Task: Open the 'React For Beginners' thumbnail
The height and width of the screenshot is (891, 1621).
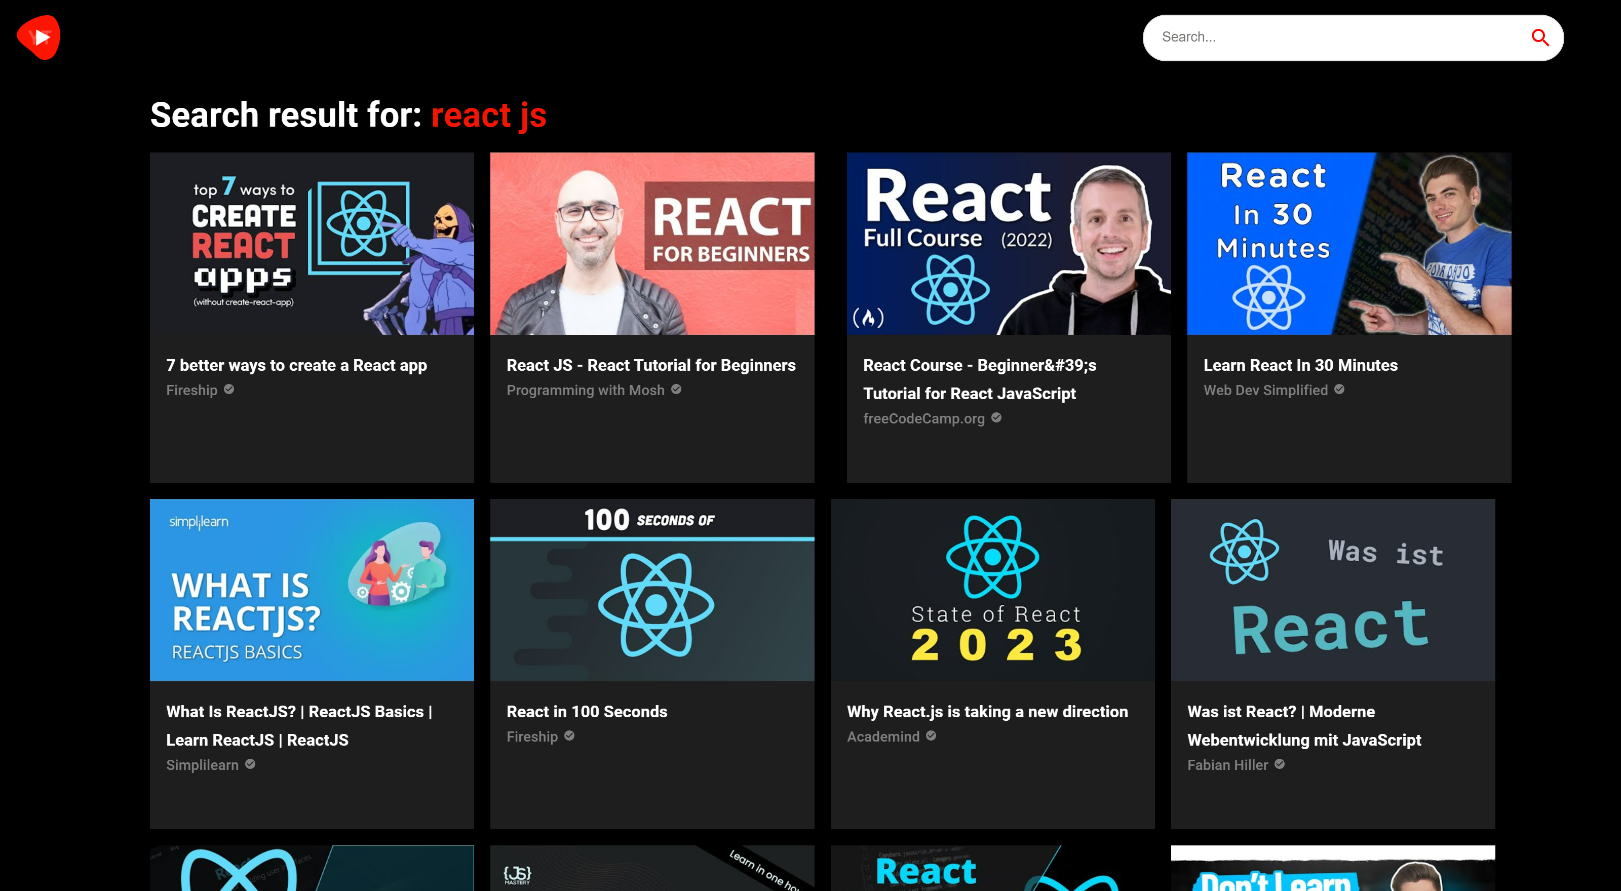Action: coord(652,244)
